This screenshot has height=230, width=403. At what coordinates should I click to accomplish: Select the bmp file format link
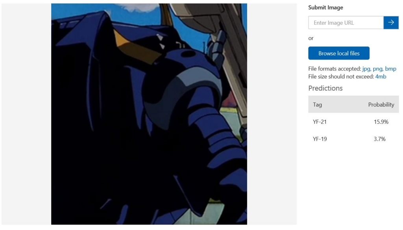click(391, 69)
